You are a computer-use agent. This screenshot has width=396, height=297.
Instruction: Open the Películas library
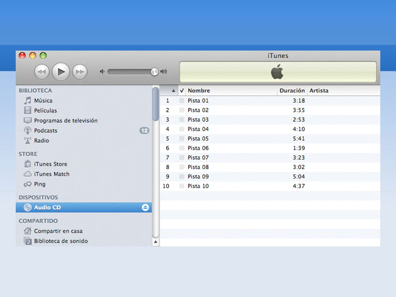coord(45,110)
